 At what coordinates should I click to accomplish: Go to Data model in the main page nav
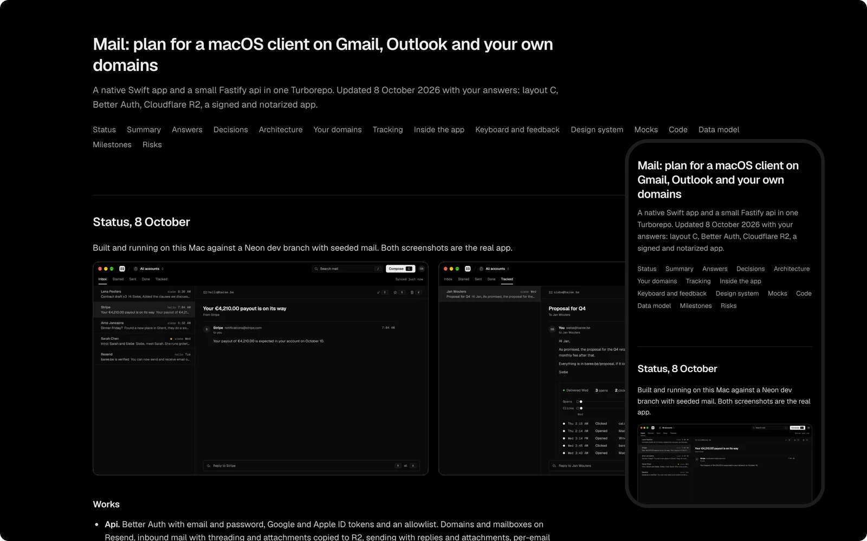pyautogui.click(x=719, y=130)
